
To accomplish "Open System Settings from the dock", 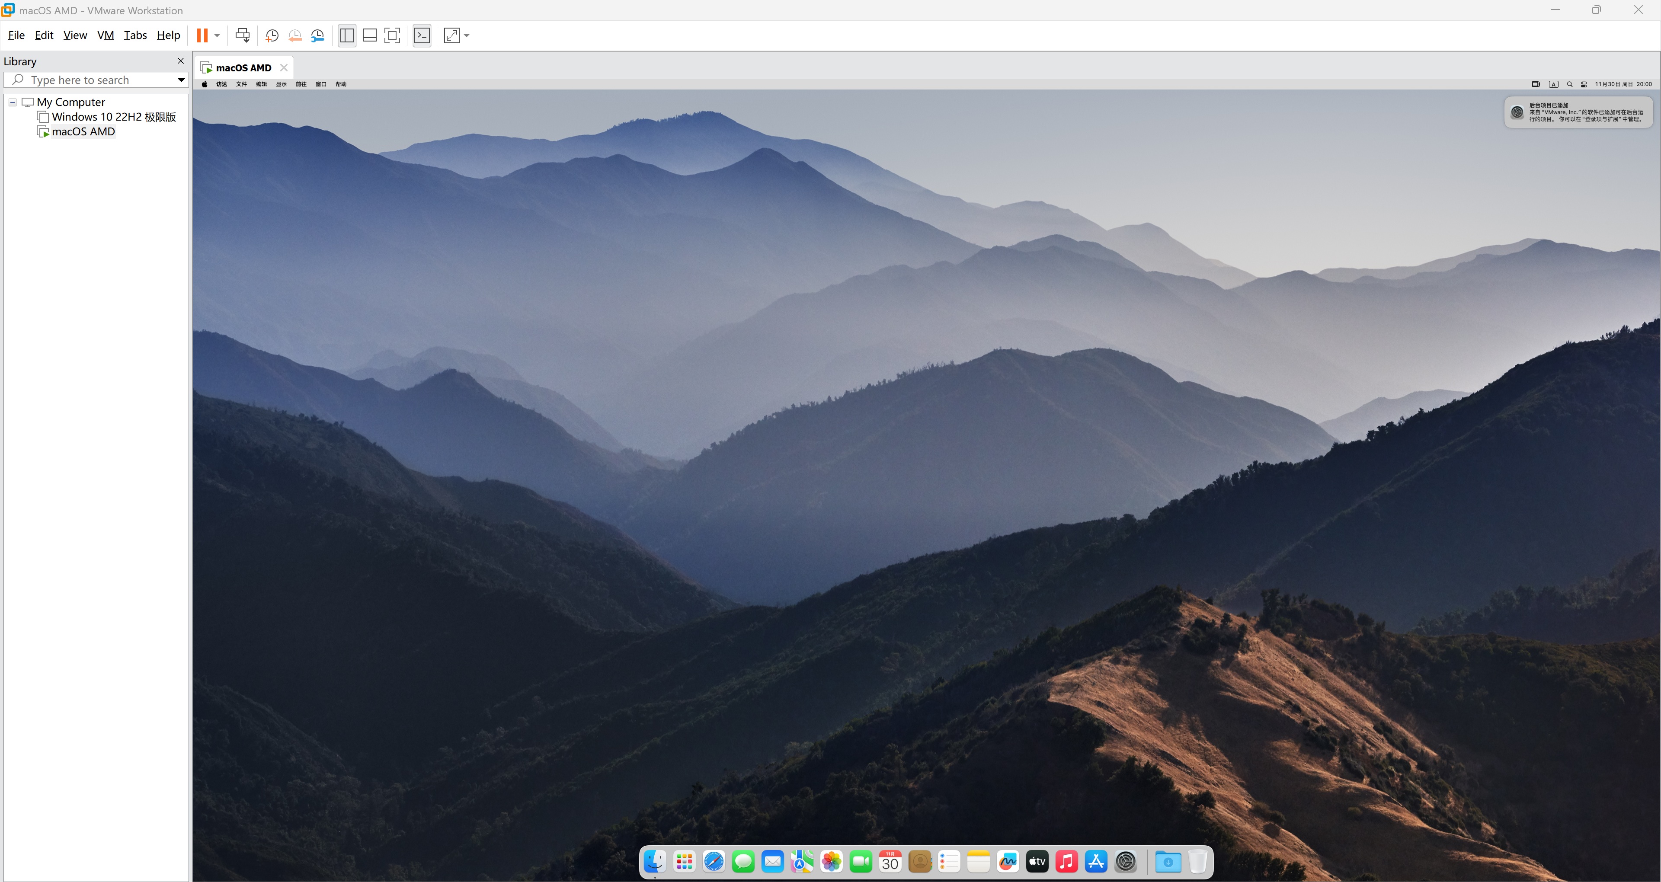I will click(x=1126, y=861).
